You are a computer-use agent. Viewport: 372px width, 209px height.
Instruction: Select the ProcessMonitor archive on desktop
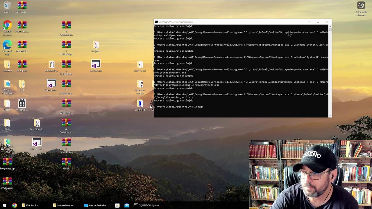[x=22, y=45]
